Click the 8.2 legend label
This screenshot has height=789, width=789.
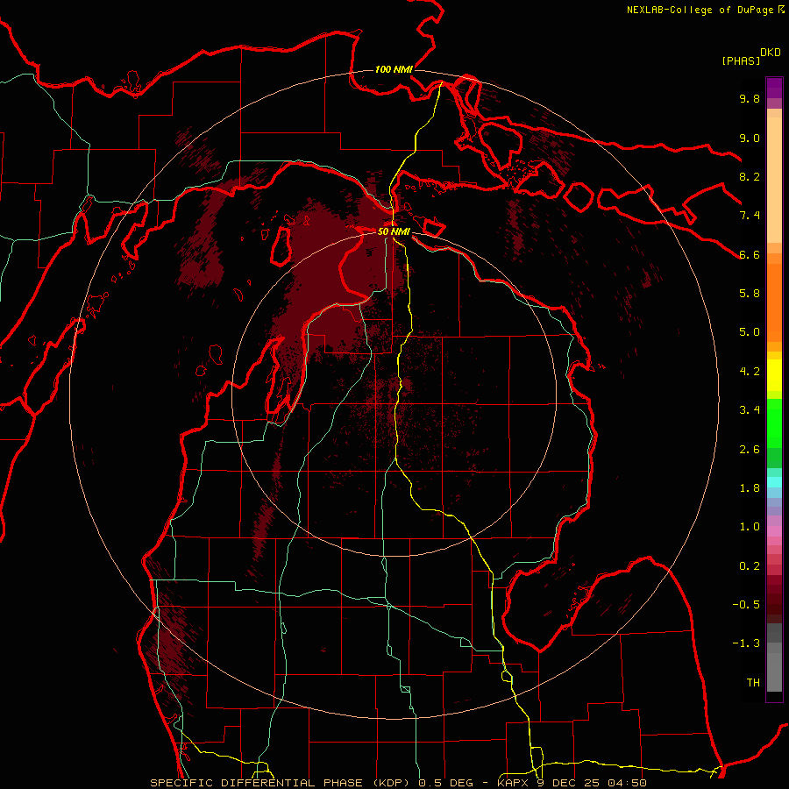[750, 176]
